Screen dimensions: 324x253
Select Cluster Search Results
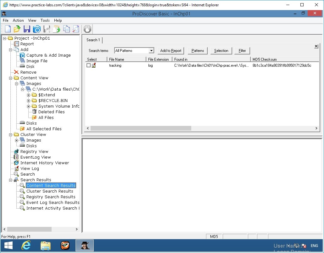click(50, 191)
